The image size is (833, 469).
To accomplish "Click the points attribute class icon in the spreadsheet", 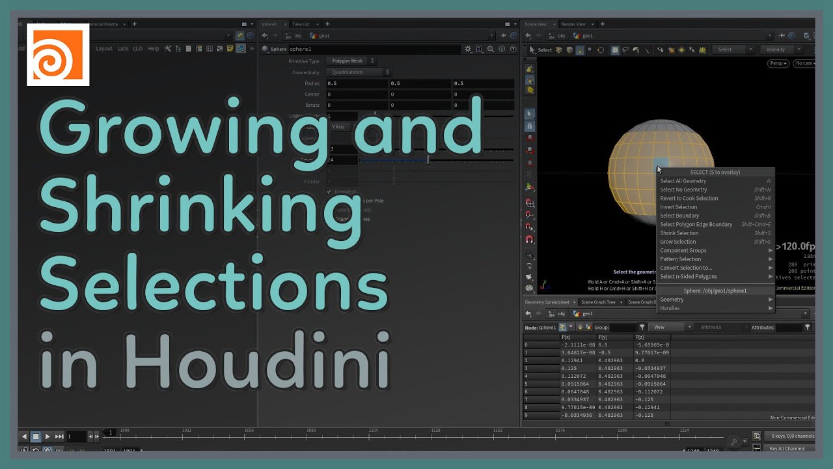I will (x=562, y=327).
